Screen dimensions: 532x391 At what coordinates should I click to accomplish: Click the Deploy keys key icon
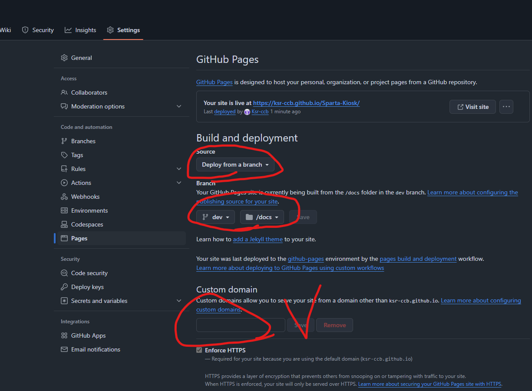pyautogui.click(x=64, y=287)
